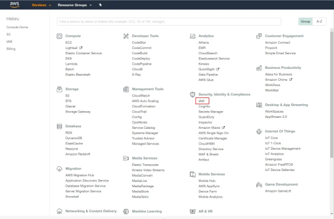
Task: Open Console Home from History sidebar
Action: (x=17, y=27)
